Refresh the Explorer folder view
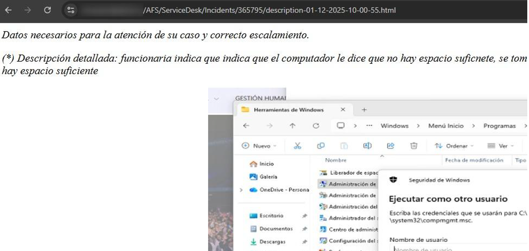The width and height of the screenshot is (529, 251). tap(316, 126)
